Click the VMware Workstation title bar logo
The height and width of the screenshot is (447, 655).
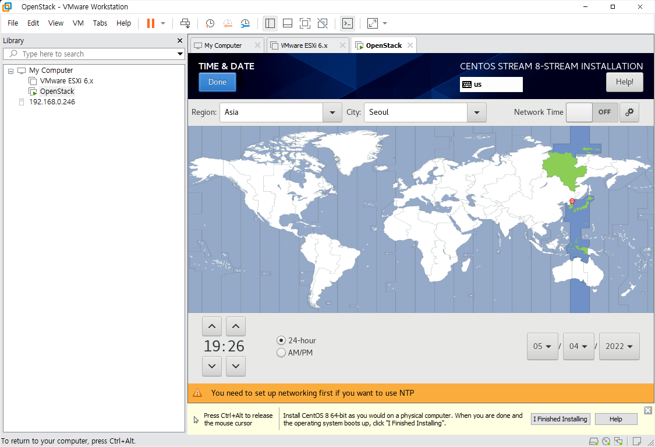(x=7, y=6)
